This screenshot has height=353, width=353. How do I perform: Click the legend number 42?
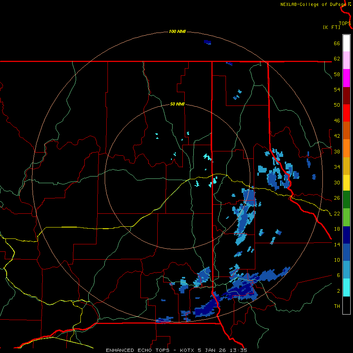click(337, 136)
